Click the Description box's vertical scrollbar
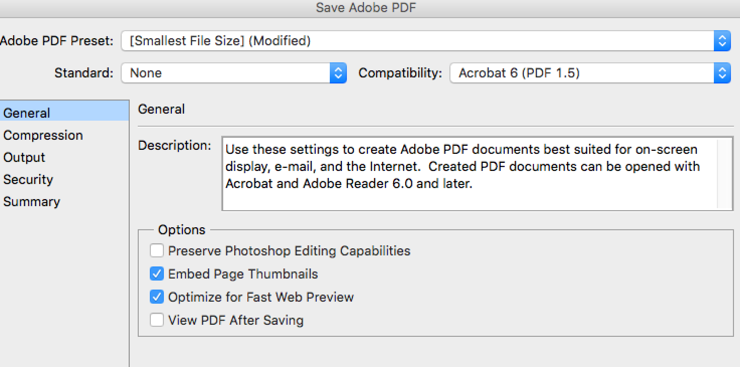The image size is (740, 367). tap(724, 173)
